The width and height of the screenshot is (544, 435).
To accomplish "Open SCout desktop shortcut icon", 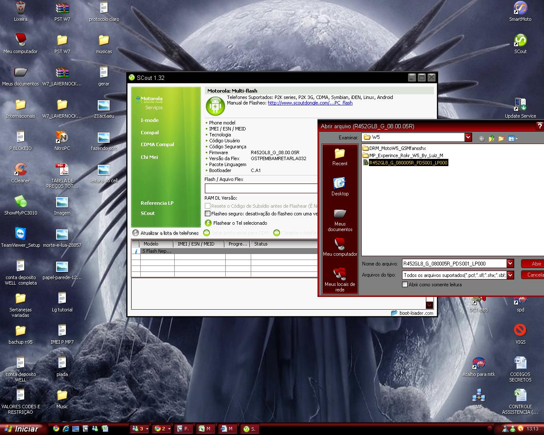I will point(520,44).
